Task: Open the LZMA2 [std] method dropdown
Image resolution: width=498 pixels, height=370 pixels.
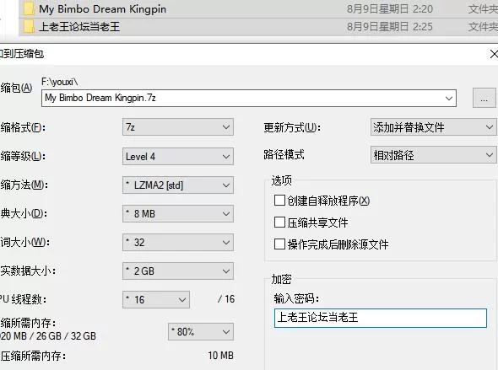Action: tap(178, 185)
